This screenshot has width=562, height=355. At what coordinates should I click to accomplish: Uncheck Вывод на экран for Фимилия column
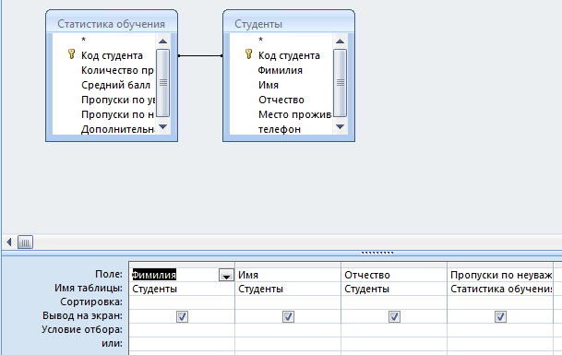coord(182,316)
